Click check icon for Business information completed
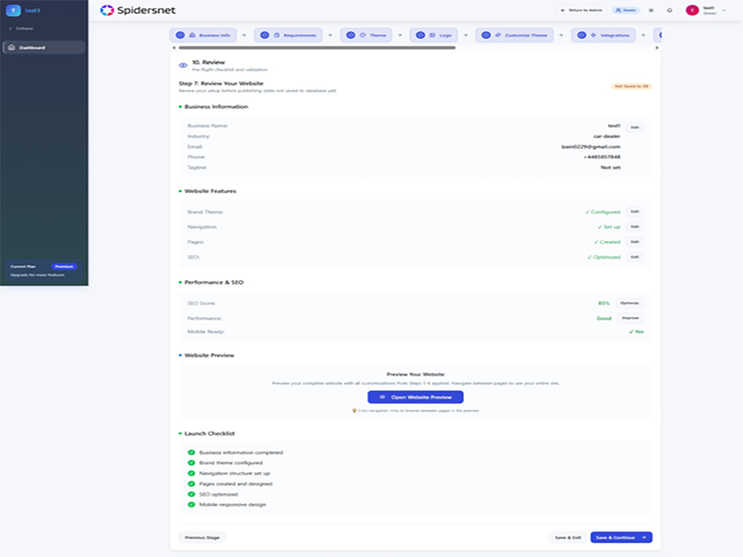Screen dimensions: 743x557 click(x=192, y=452)
